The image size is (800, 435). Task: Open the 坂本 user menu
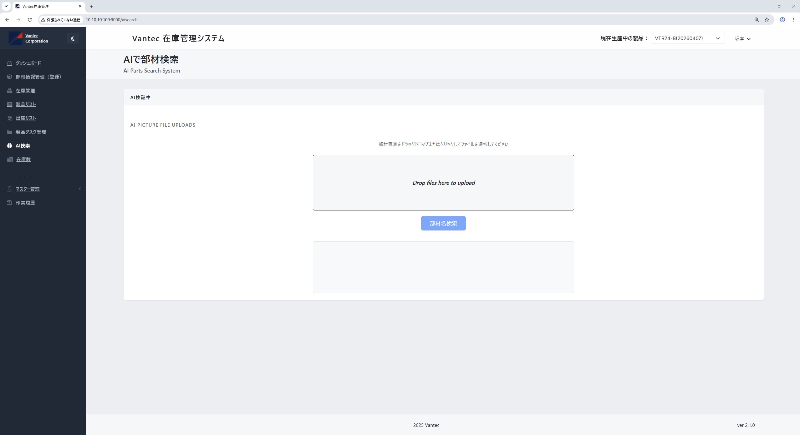(x=742, y=39)
